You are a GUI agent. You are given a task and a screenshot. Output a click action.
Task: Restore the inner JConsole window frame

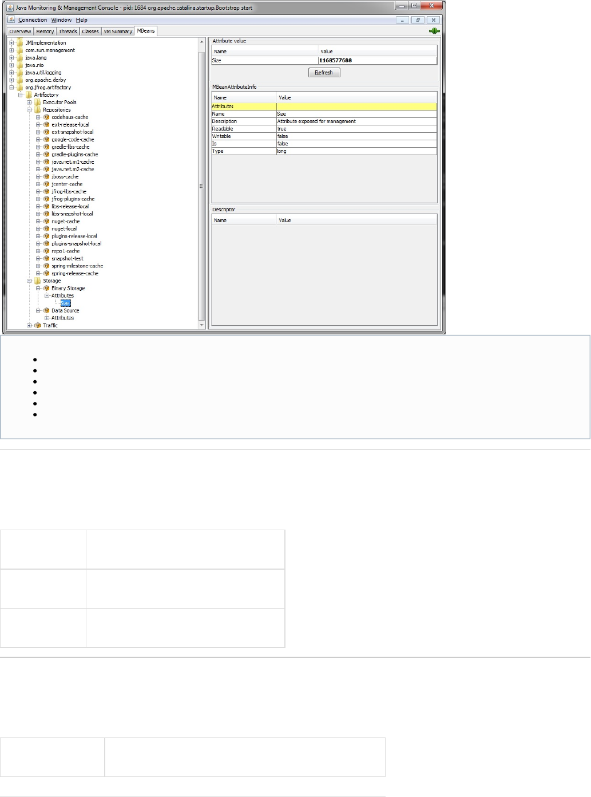tap(418, 20)
